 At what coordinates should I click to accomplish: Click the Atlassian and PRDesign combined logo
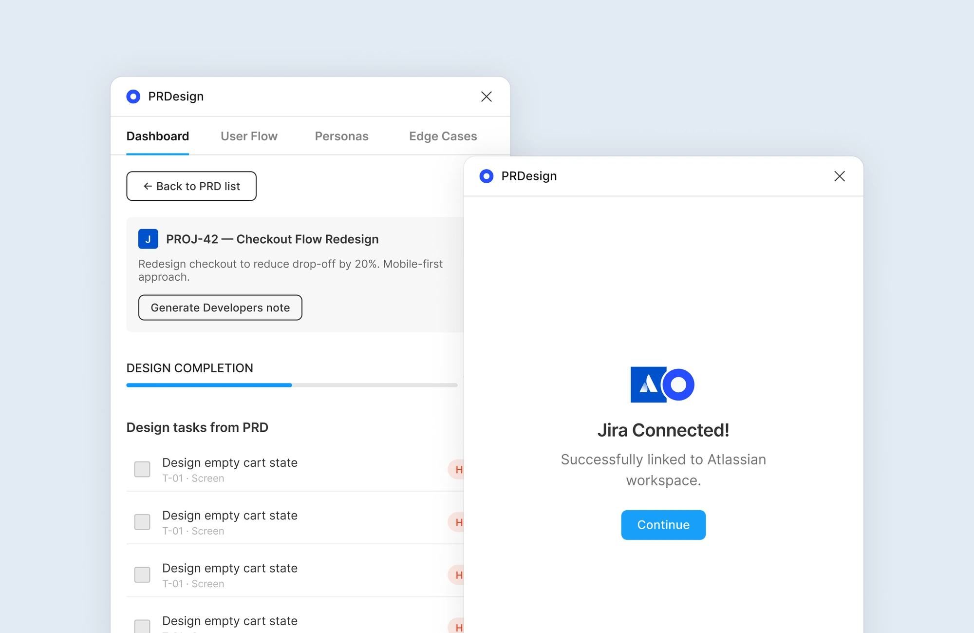coord(662,384)
